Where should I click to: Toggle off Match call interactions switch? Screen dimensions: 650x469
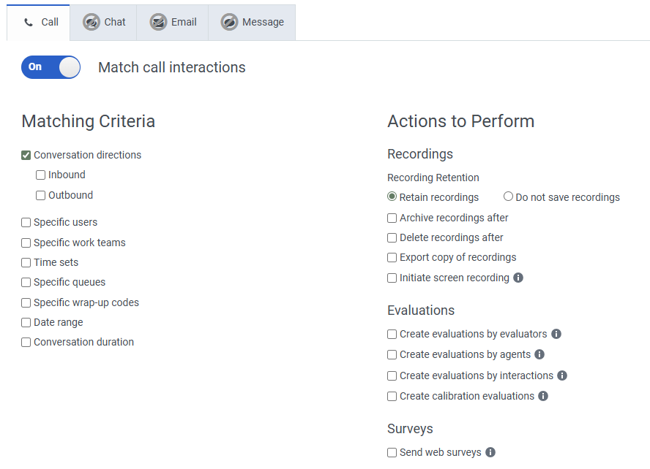51,67
